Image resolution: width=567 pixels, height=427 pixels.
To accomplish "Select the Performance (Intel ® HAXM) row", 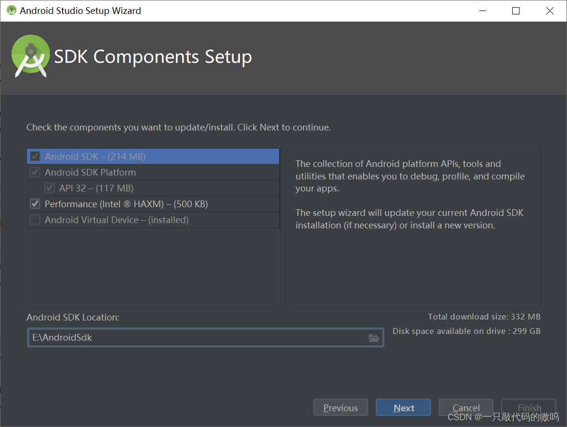I will pyautogui.click(x=153, y=204).
